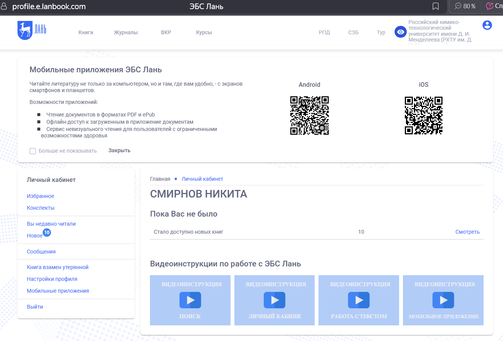This screenshot has width=503, height=341.
Task: Open Избранное in the sidebar
Action: [x=40, y=196]
